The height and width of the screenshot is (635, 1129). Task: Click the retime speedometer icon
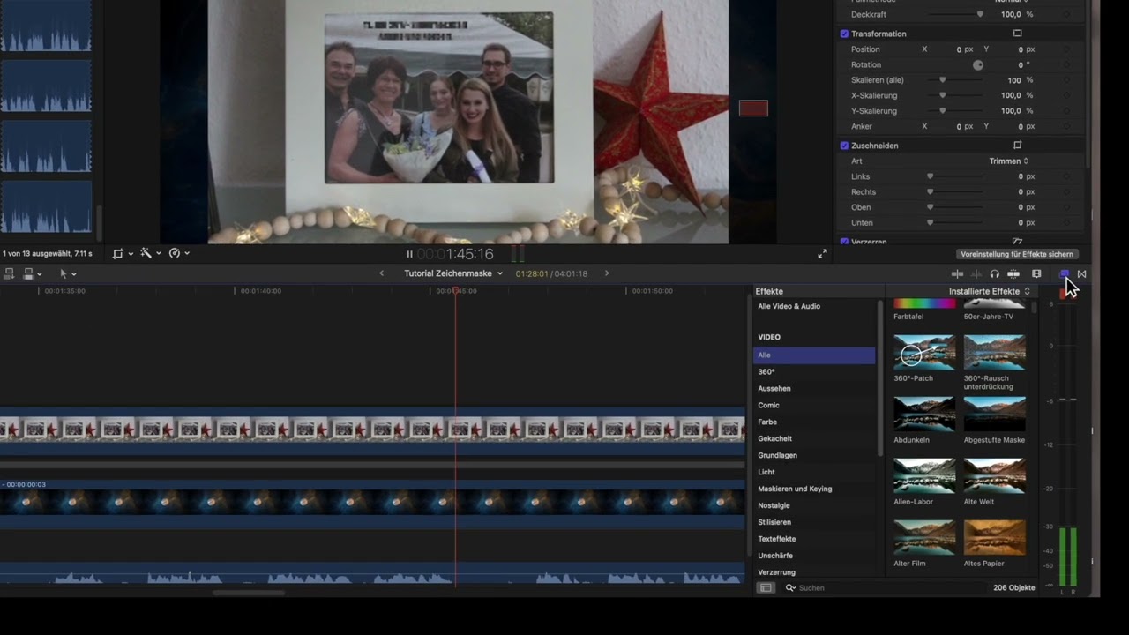coord(174,253)
